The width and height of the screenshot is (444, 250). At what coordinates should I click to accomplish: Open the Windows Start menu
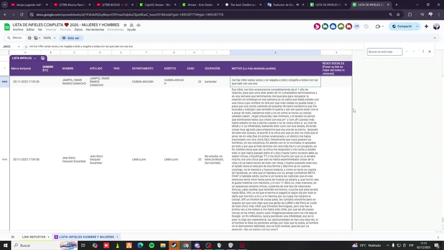tap(5, 245)
